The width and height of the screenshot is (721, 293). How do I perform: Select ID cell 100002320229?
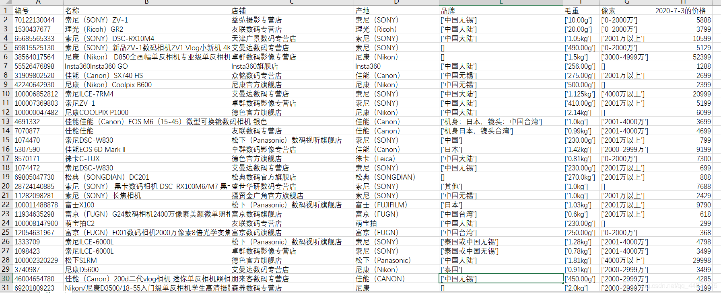38,260
